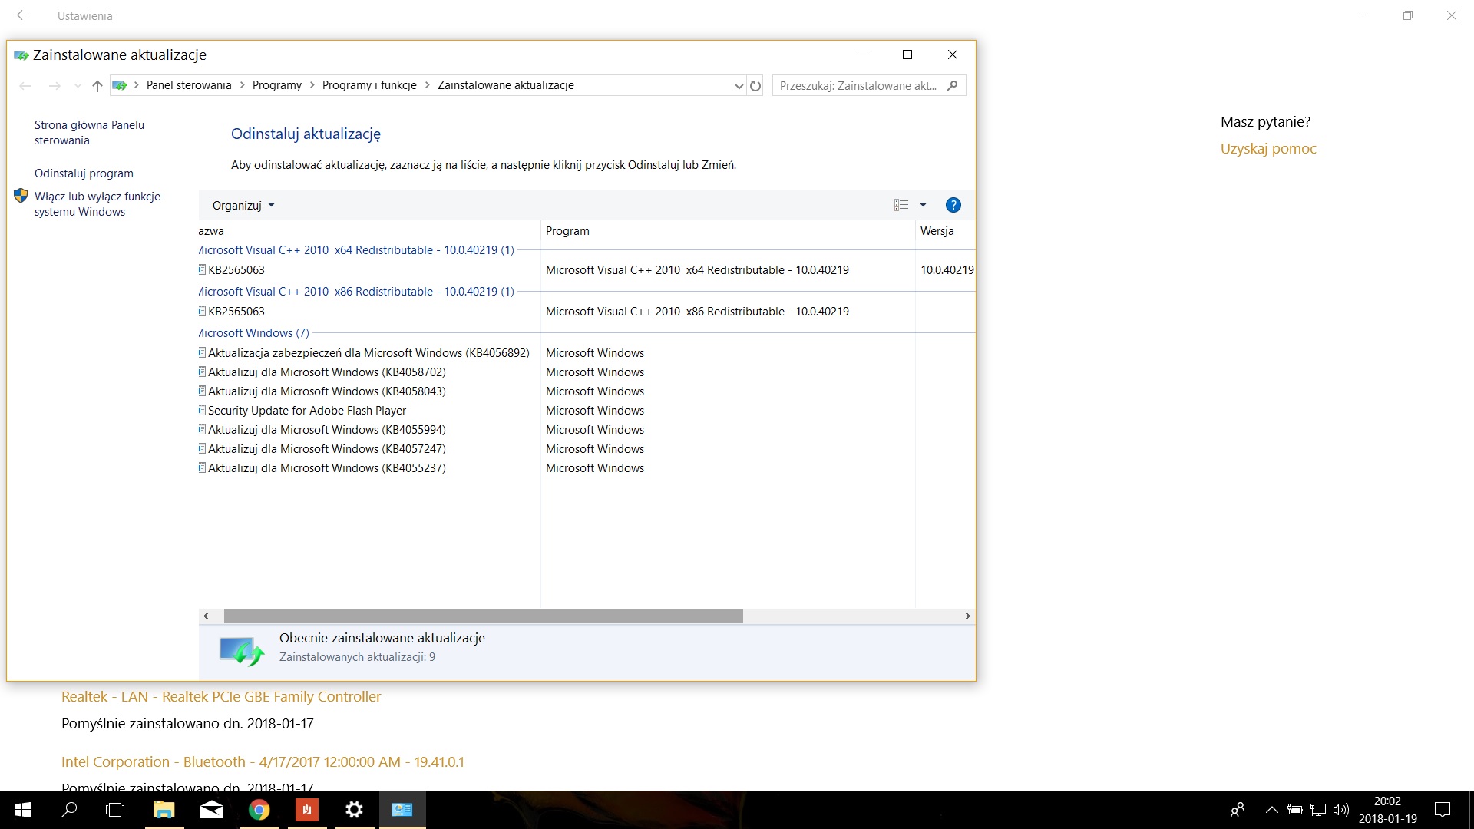Screen dimensions: 1474x829
Task: Click the refresh button in address bar
Action: coord(755,85)
